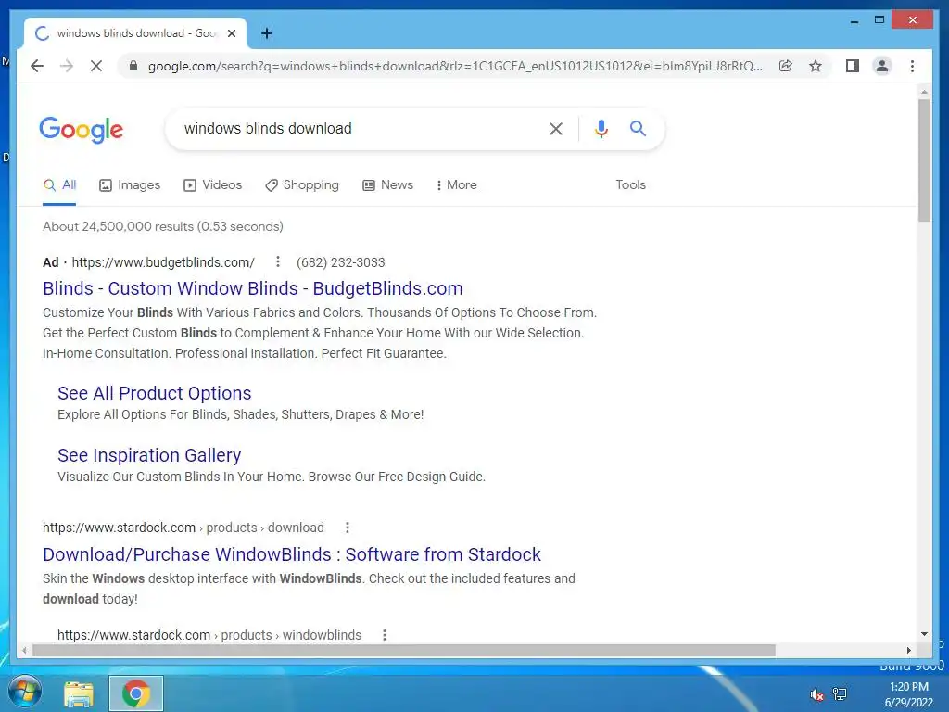Open the Chrome side panel
Screen dimensions: 949x712
click(853, 66)
